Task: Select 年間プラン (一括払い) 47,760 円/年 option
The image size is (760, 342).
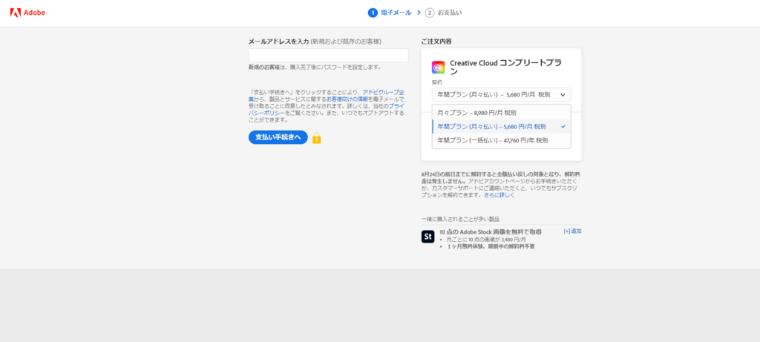Action: click(501, 140)
